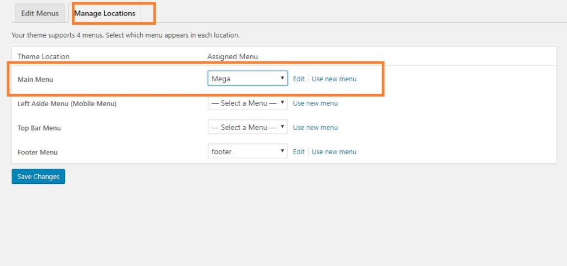Open the Footer Menu dropdown showing footer
The height and width of the screenshot is (266, 567).
click(x=248, y=151)
